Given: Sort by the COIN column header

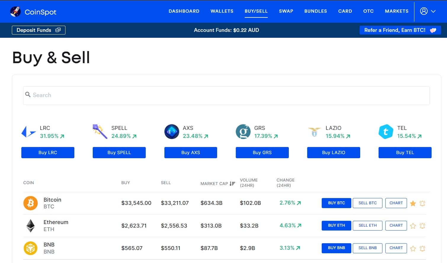Looking at the screenshot, I should coord(28,183).
